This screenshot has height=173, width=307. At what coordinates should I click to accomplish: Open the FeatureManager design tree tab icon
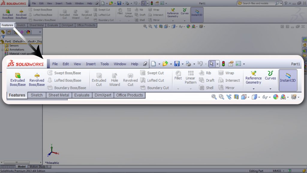pyautogui.click(x=3, y=32)
